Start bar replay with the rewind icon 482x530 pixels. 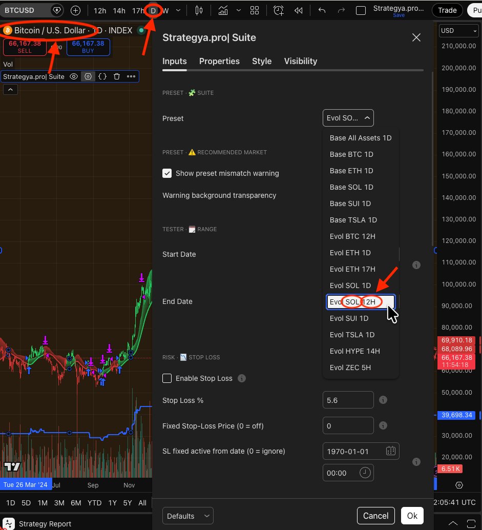(x=298, y=10)
